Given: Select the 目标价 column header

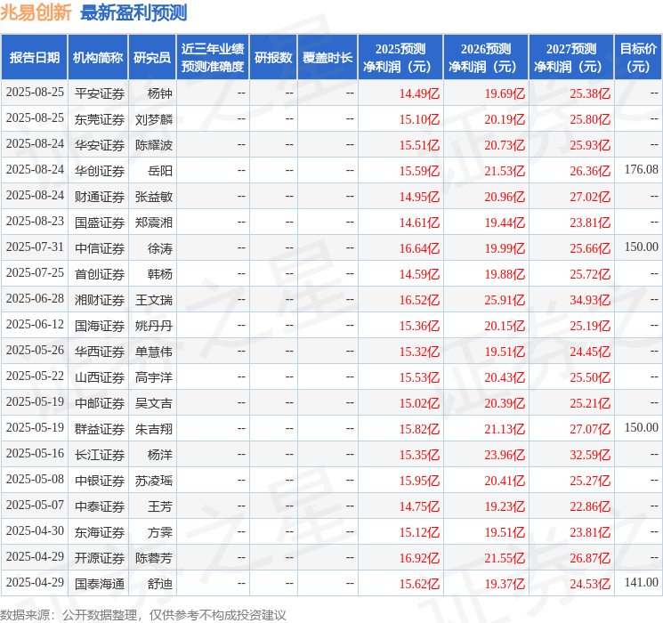Looking at the screenshot, I should [x=638, y=58].
